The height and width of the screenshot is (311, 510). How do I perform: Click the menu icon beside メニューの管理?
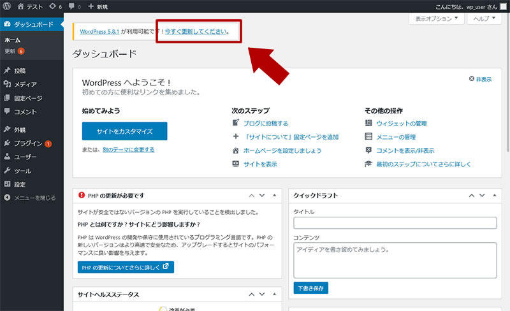pos(368,136)
